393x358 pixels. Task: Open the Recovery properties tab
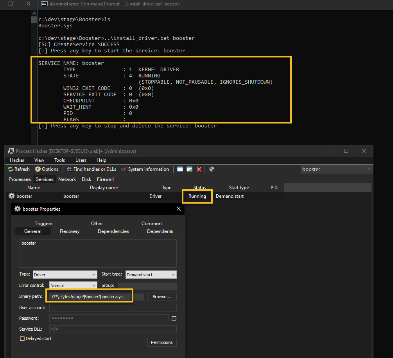coord(70,231)
